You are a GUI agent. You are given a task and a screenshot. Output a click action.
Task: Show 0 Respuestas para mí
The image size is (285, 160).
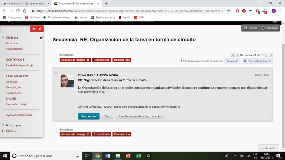[257, 61]
